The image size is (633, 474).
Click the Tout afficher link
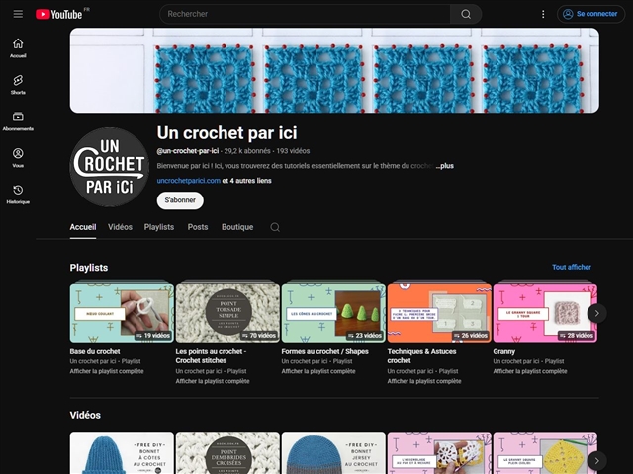572,267
